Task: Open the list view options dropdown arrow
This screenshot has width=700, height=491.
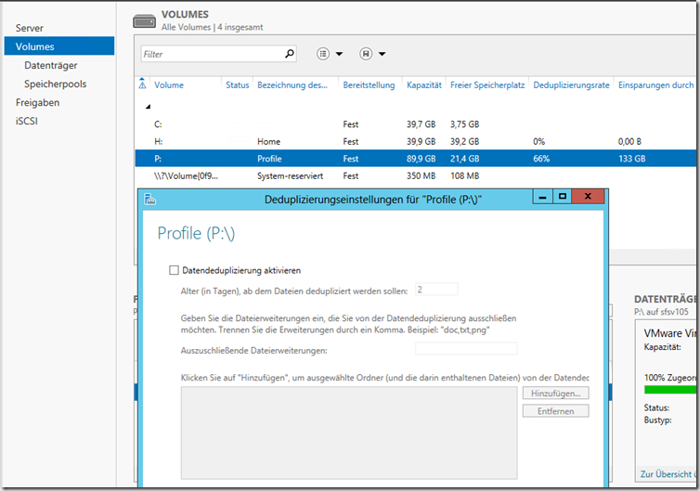Action: [x=339, y=55]
